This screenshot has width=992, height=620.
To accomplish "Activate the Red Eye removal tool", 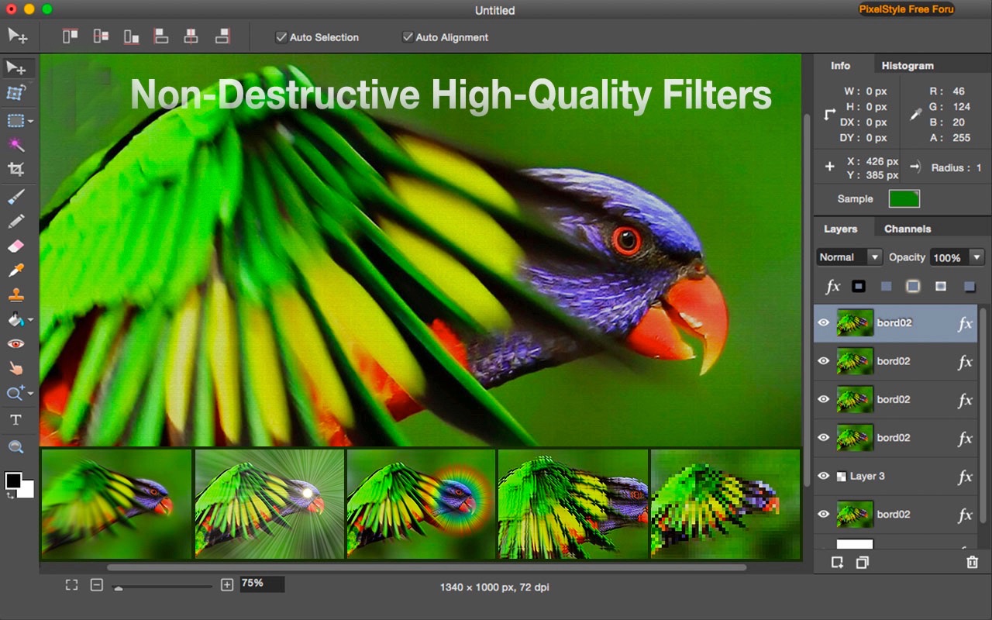I will tap(15, 344).
